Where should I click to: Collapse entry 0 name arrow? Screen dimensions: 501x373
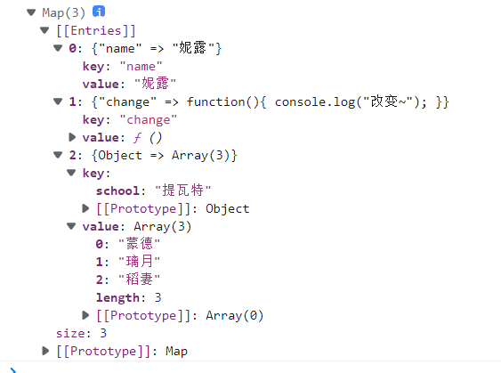58,48
